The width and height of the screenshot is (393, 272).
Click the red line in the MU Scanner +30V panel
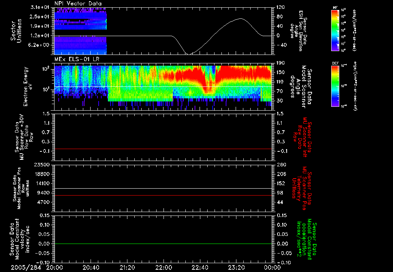pos(163,149)
